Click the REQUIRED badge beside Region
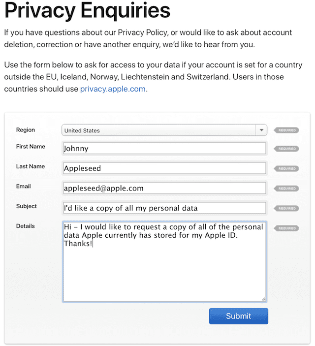Screen dimensions: 315x346 tap(286, 130)
